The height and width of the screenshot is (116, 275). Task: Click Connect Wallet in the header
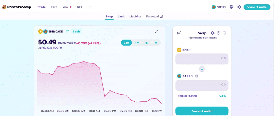click(257, 7)
